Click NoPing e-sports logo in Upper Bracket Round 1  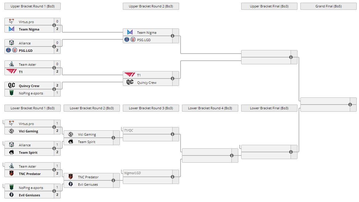tap(12, 93)
